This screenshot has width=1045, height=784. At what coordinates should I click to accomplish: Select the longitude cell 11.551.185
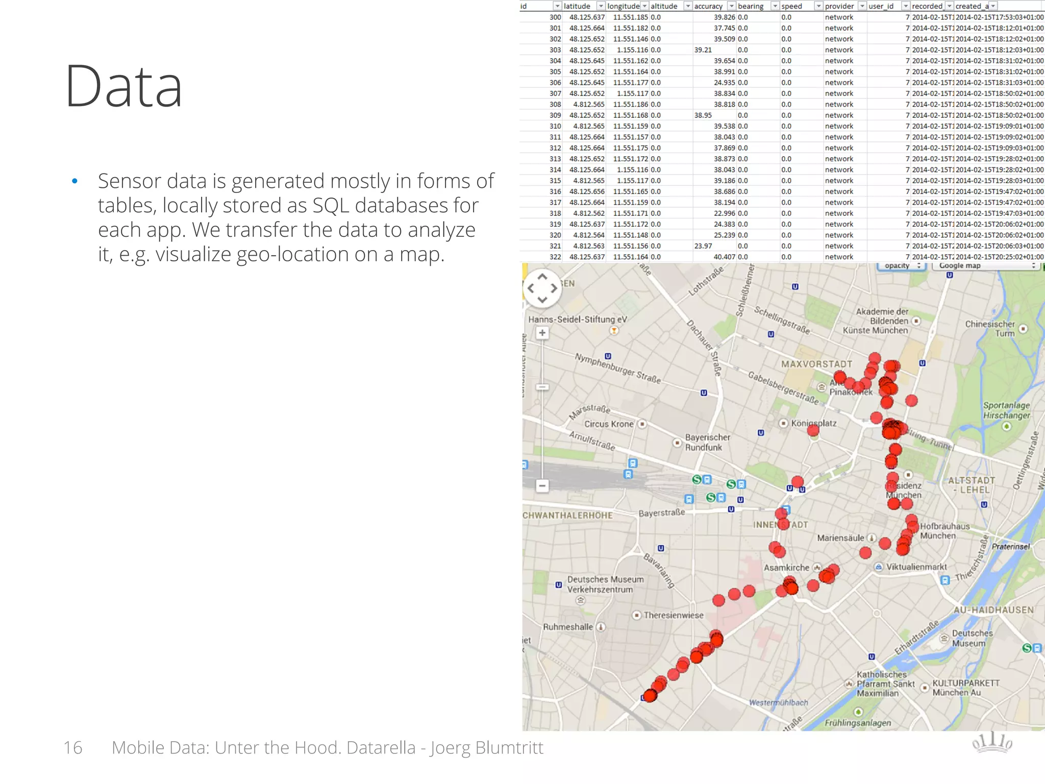pyautogui.click(x=628, y=17)
